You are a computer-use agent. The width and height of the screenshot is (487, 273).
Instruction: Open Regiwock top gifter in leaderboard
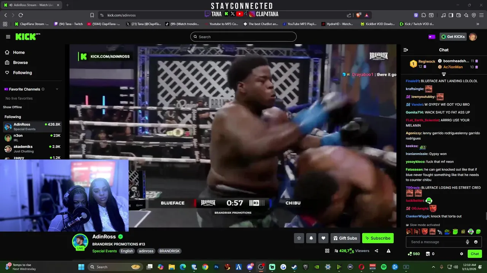(422, 64)
